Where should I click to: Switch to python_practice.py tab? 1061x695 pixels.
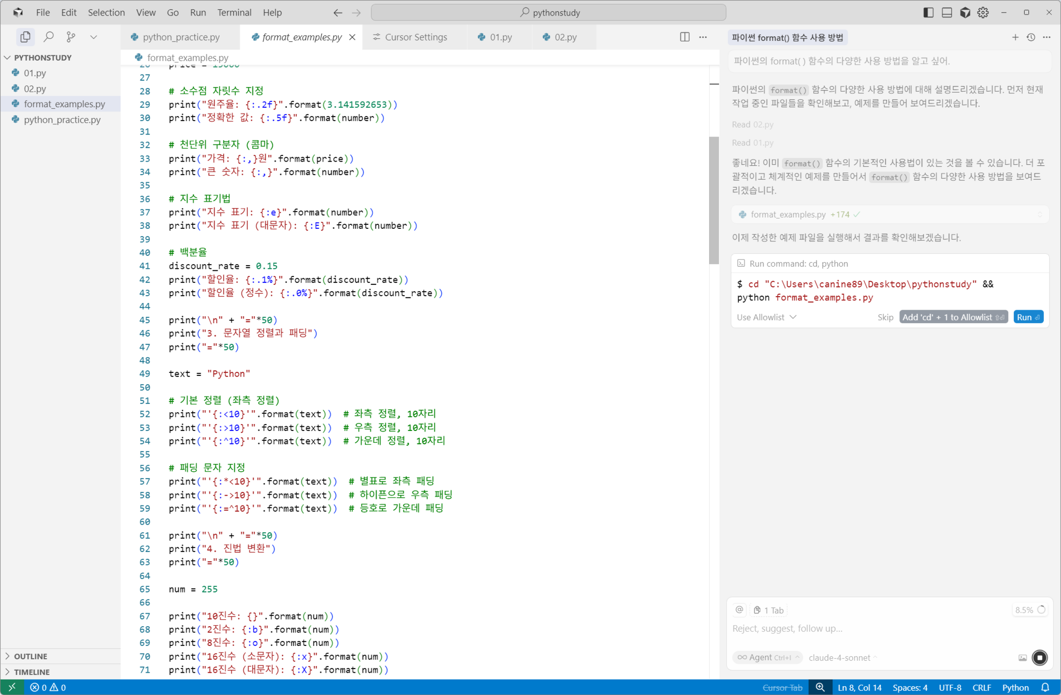coord(180,37)
